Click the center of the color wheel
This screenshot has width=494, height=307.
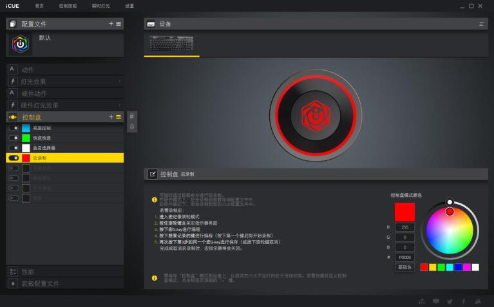click(450, 230)
